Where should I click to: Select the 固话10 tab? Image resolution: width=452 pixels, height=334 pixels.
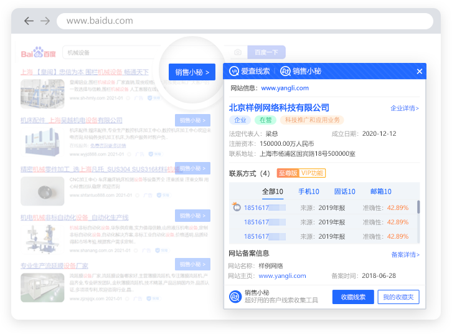pyautogui.click(x=344, y=191)
